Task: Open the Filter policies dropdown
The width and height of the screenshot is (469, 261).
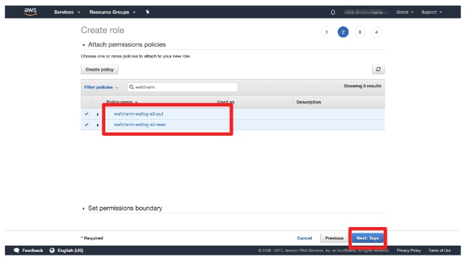Action: [101, 87]
